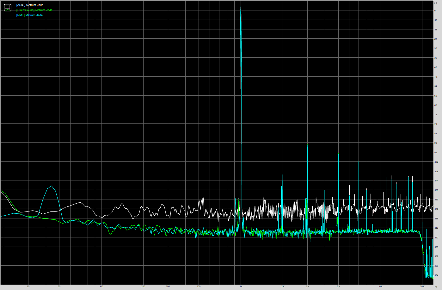Click the dB unit label on the vertical axis
This screenshot has width=442, height=290.
click(436, 3)
